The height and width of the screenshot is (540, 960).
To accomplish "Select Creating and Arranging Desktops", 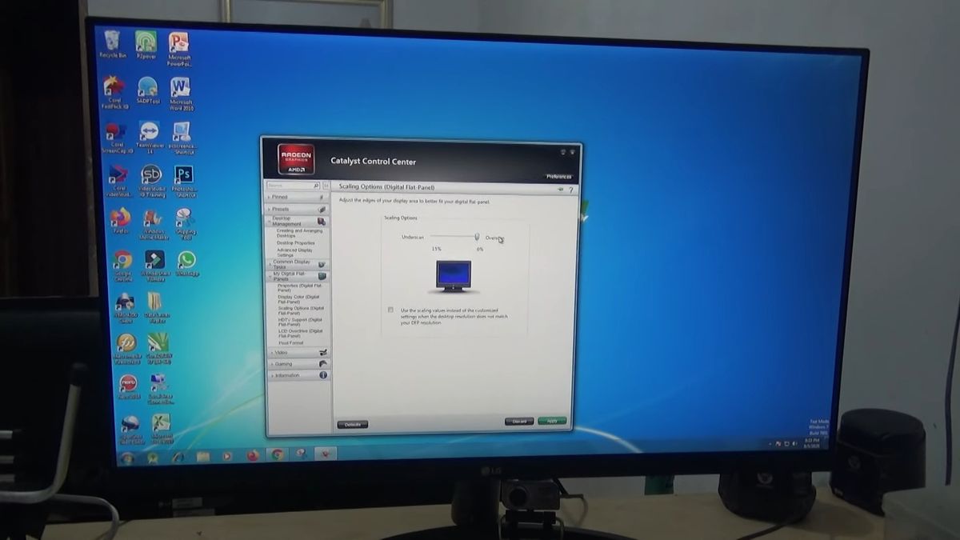I will click(x=299, y=233).
